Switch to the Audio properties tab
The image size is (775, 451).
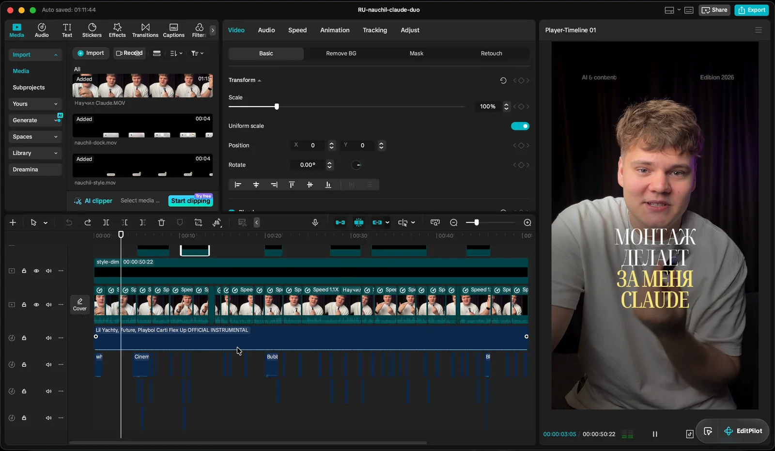pyautogui.click(x=266, y=30)
